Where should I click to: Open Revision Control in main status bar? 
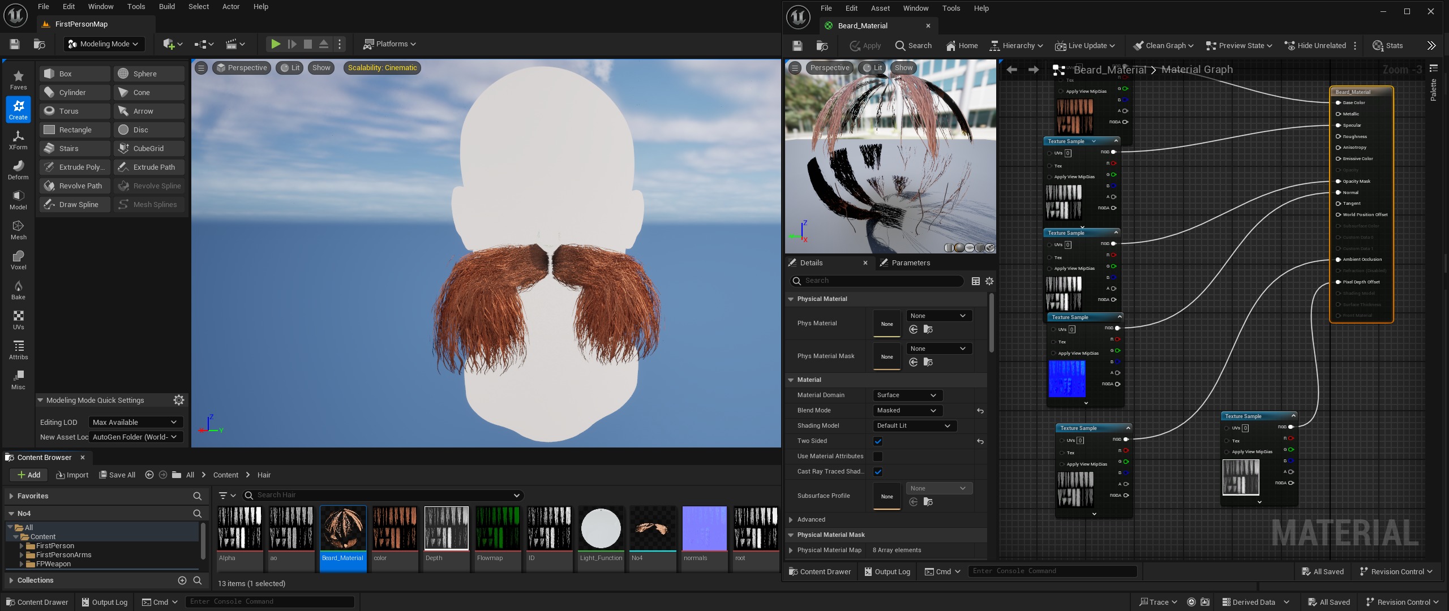click(1404, 602)
